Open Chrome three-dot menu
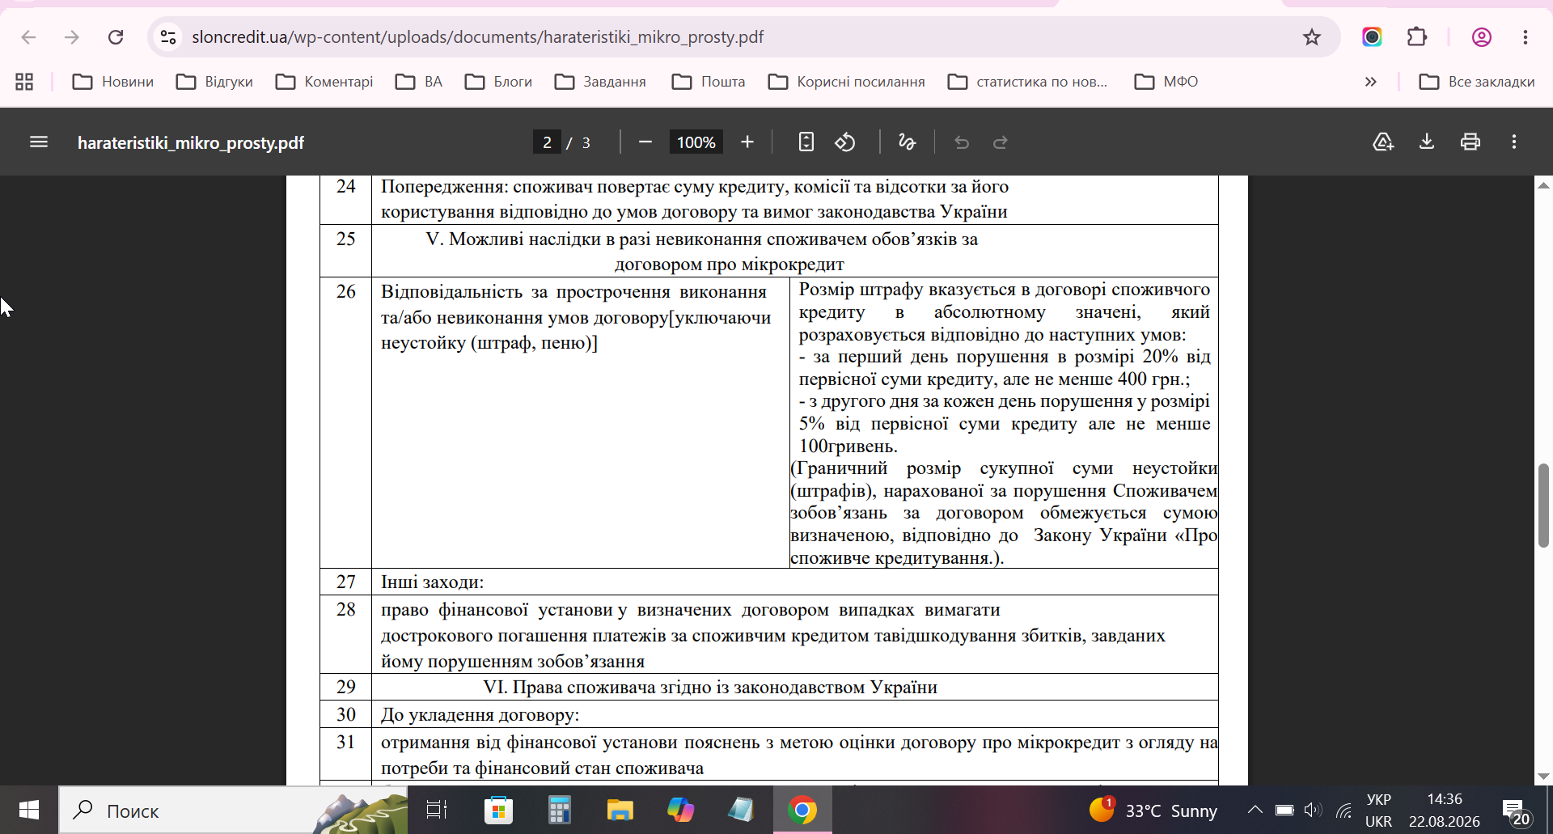Viewport: 1553px width, 834px height. 1525,37
